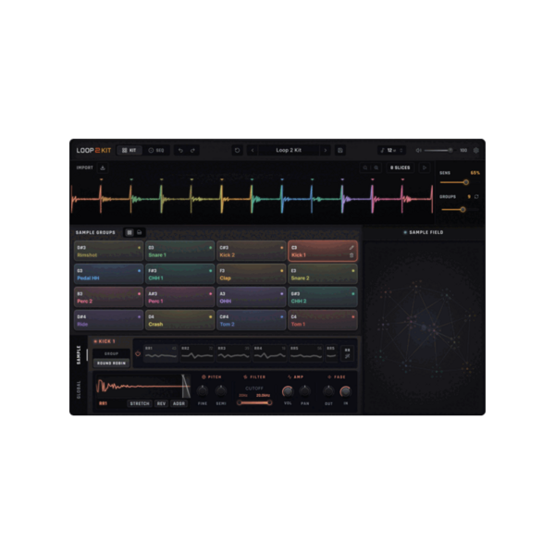Viewport: 555px width, 555px height.
Task: Open settings via the gear icon
Action: 476,151
